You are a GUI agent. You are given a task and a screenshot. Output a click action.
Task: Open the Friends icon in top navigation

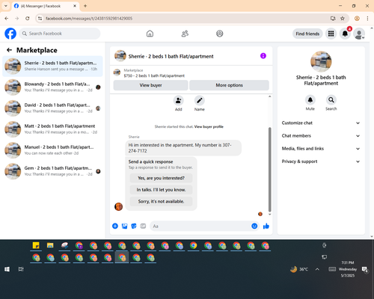pos(185,34)
